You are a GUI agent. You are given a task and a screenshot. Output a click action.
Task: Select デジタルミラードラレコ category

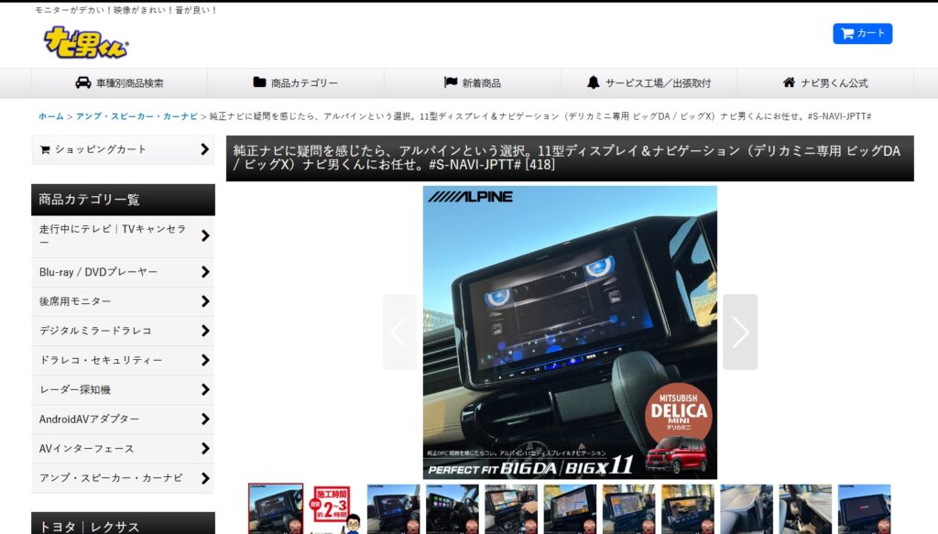pyautogui.click(x=123, y=331)
